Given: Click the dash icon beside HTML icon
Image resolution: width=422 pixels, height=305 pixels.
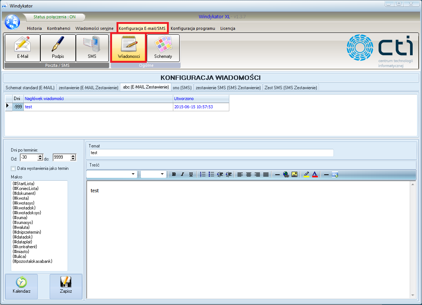Looking at the screenshot, I should click(x=326, y=175).
